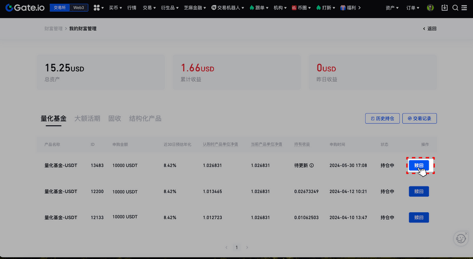Open the search magnifier icon
This screenshot has width=473, height=259.
pos(455,8)
